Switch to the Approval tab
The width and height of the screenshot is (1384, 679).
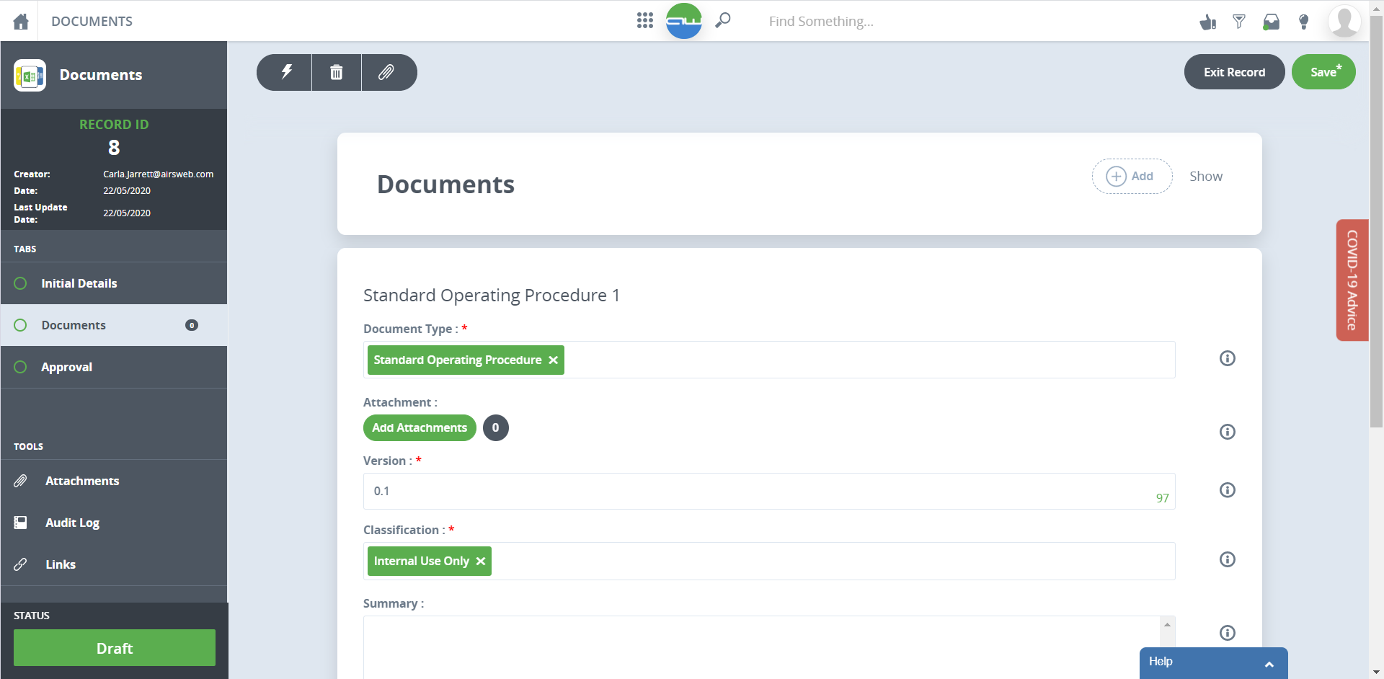pyautogui.click(x=67, y=367)
